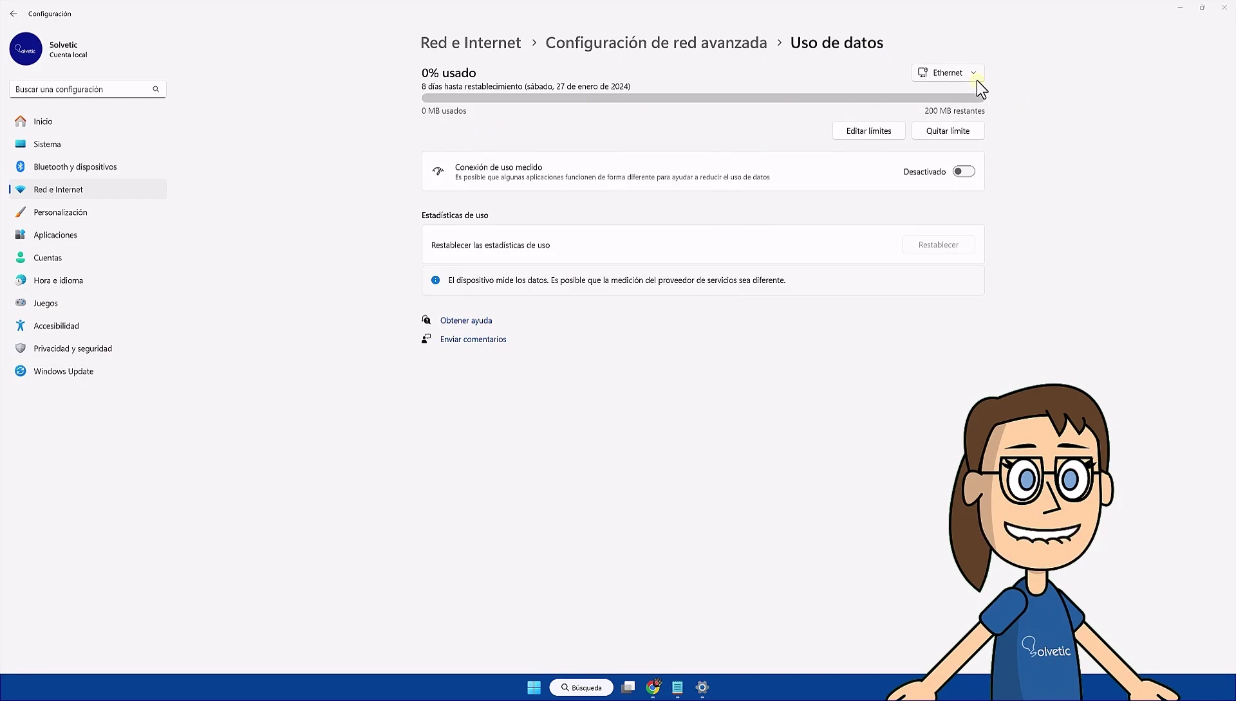Click the back arrow next to Configuración

click(14, 14)
